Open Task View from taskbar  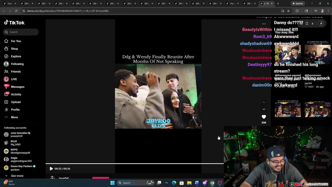tap(159, 183)
